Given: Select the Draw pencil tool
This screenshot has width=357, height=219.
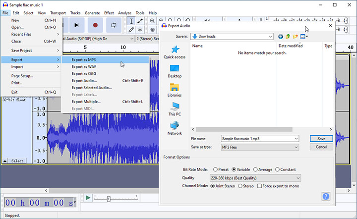Looking at the screenshot, I should point(131,30).
